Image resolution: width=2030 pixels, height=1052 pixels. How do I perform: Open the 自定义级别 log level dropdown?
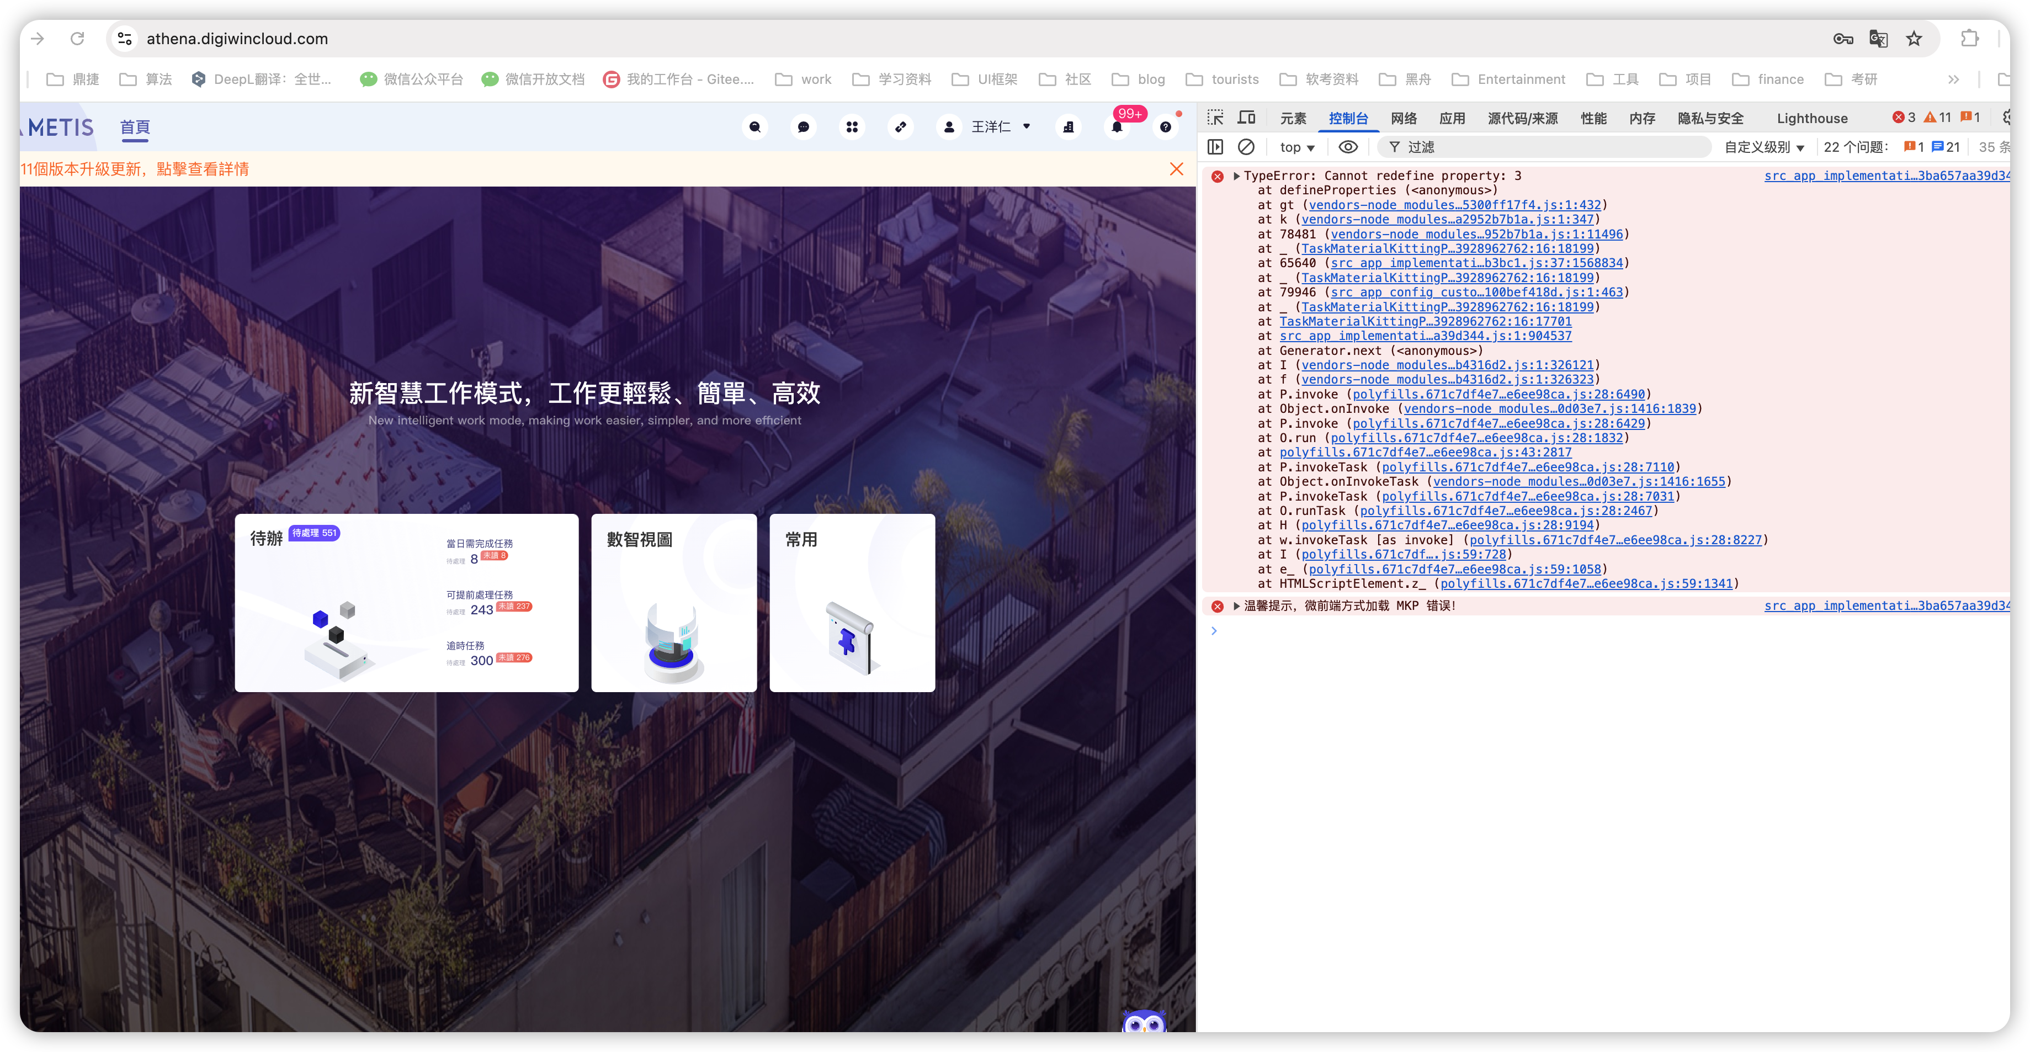pos(1763,147)
